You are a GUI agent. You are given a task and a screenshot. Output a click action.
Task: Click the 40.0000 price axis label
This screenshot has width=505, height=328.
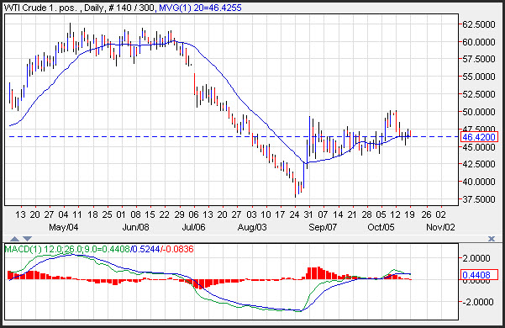coord(479,182)
